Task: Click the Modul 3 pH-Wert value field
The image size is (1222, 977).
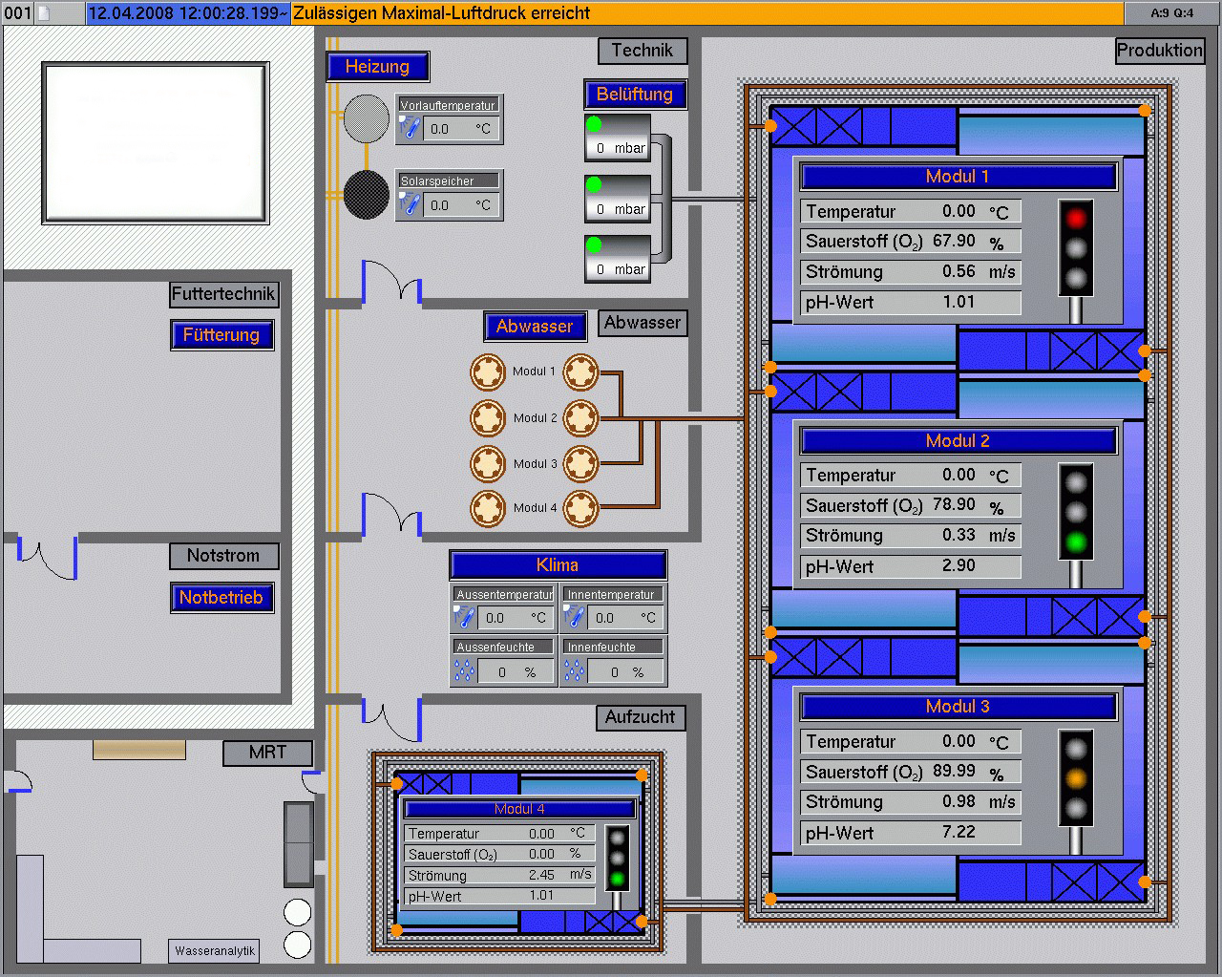Action: (959, 832)
